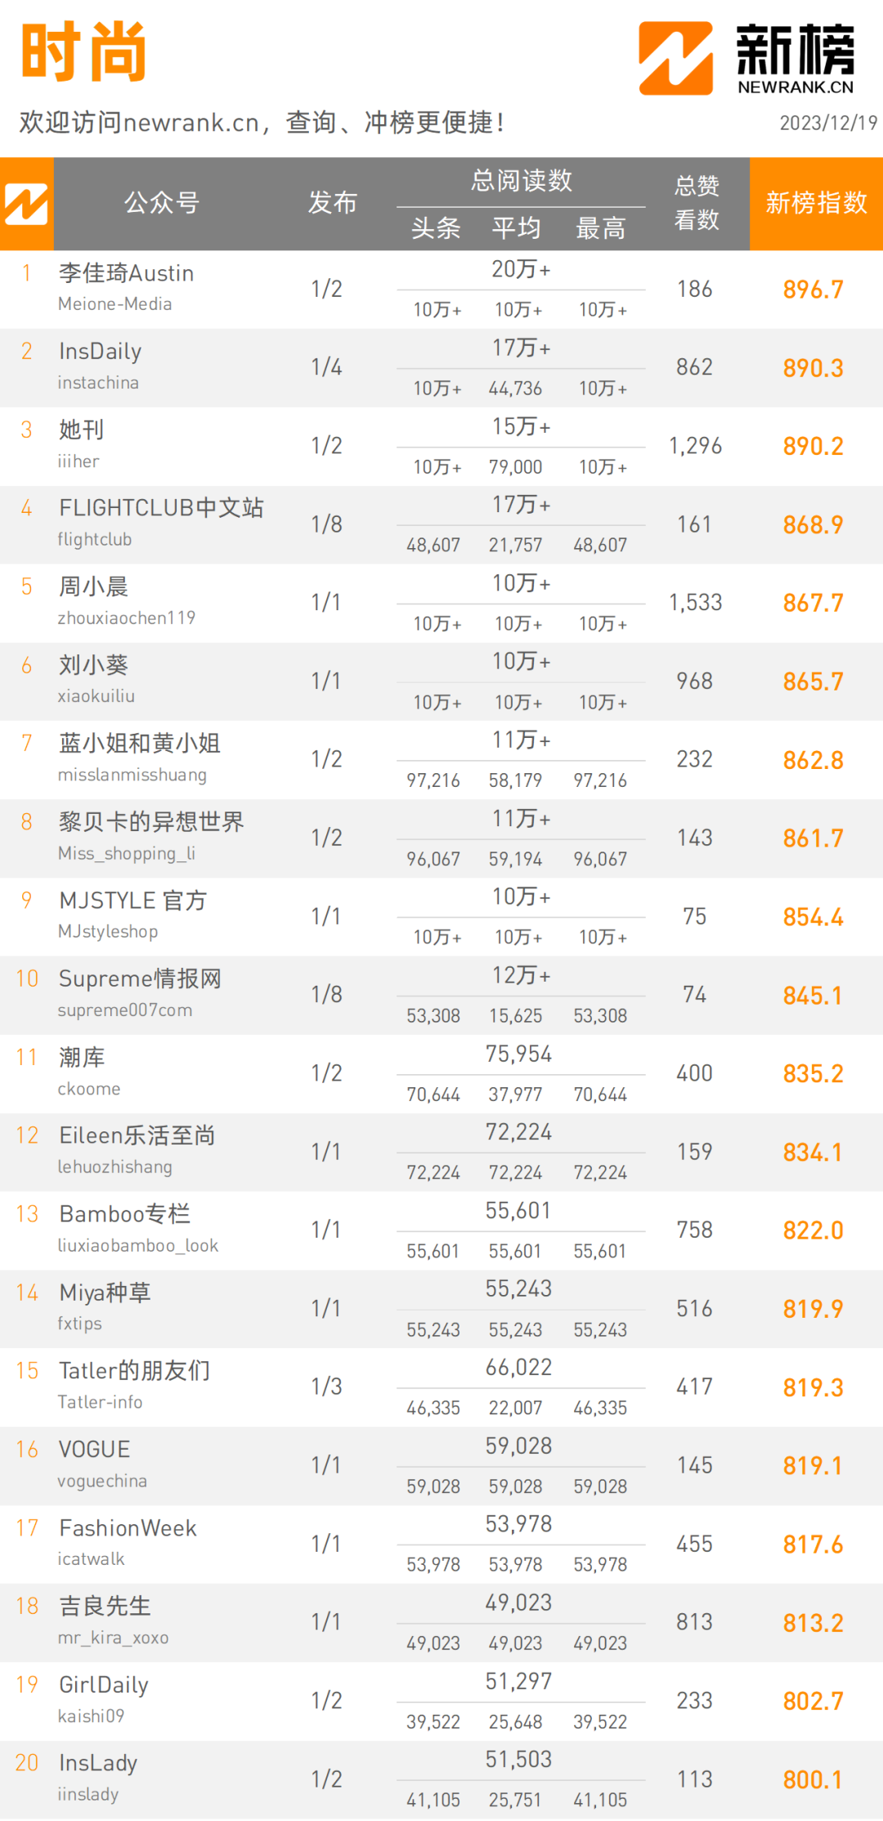This screenshot has height=1821, width=883.
Task: Open the InsDaily account entry
Action: (101, 352)
